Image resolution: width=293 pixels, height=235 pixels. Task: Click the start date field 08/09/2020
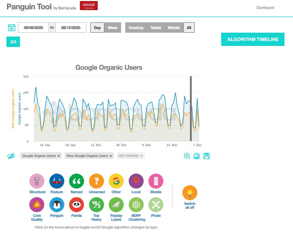click(x=33, y=28)
